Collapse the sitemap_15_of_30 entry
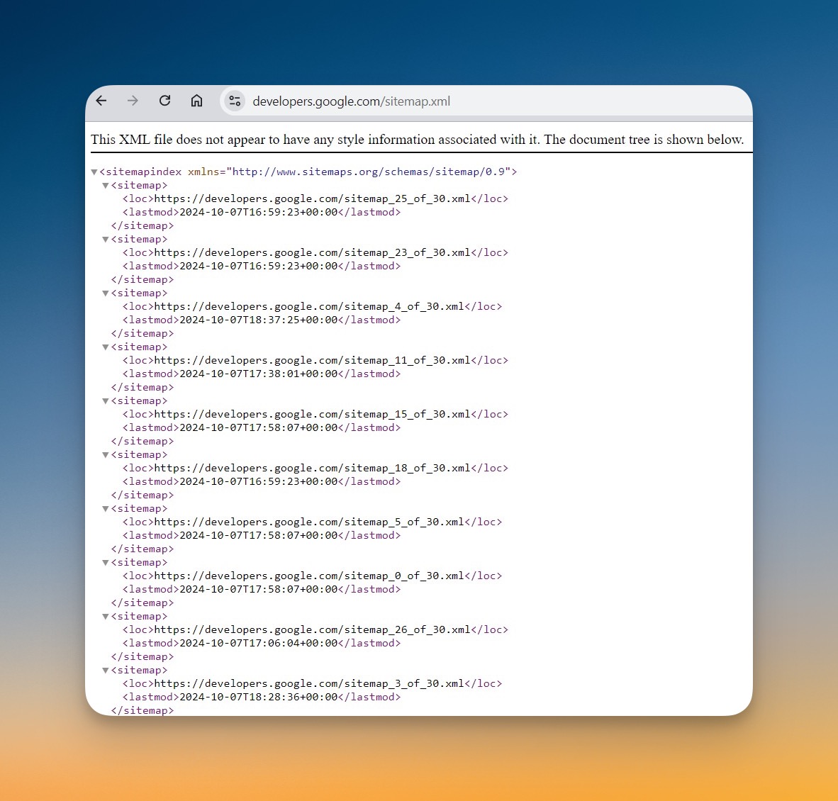Image resolution: width=838 pixels, height=801 pixels. [105, 400]
